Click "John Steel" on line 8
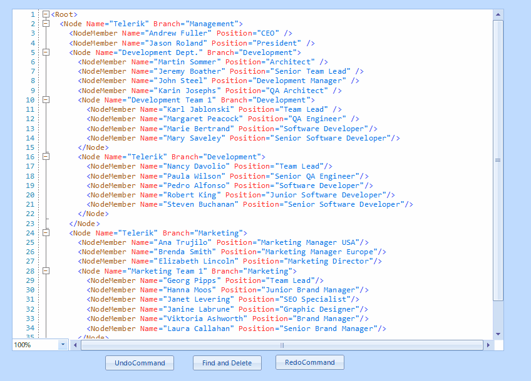This screenshot has width=531, height=381. tap(180, 81)
